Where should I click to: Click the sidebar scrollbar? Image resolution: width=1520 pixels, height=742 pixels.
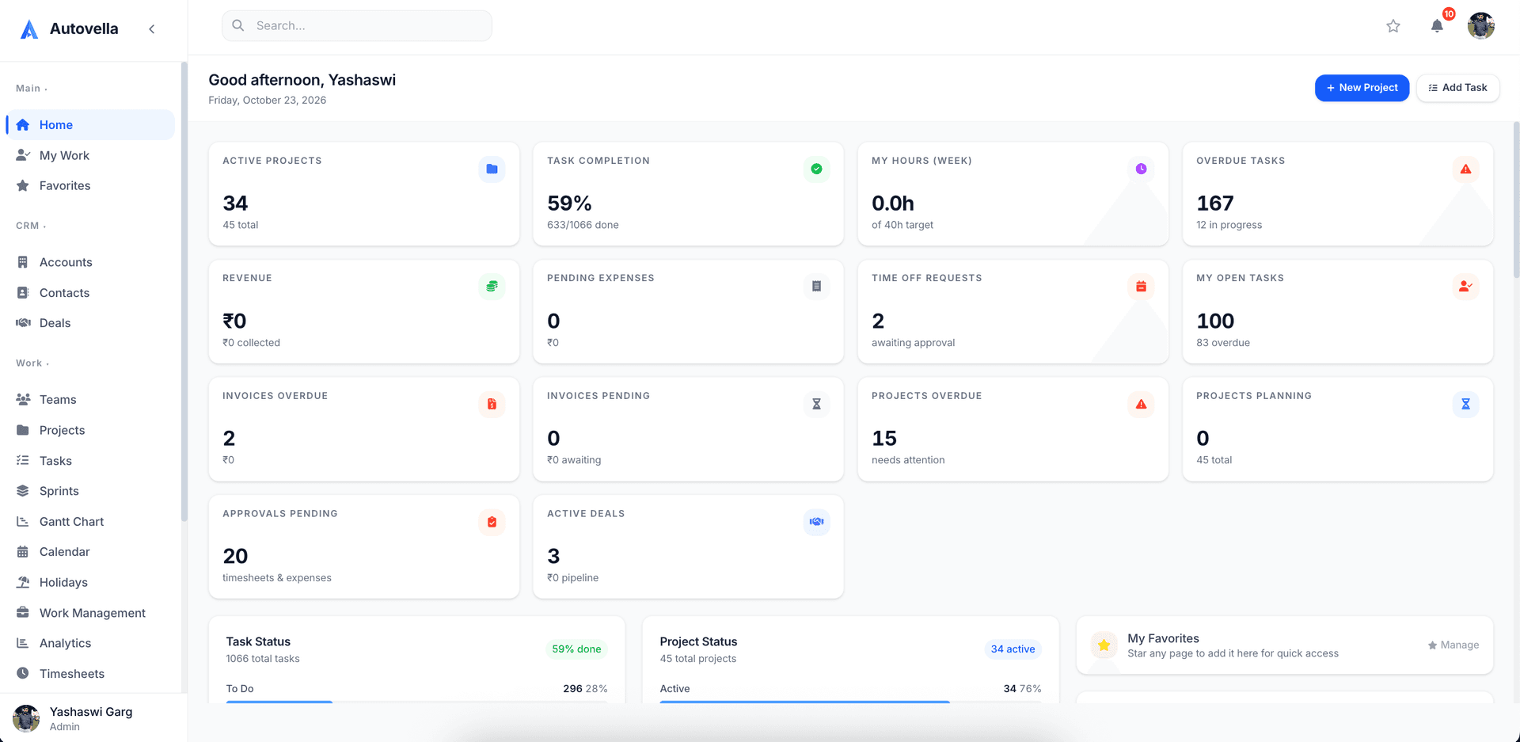click(x=184, y=291)
